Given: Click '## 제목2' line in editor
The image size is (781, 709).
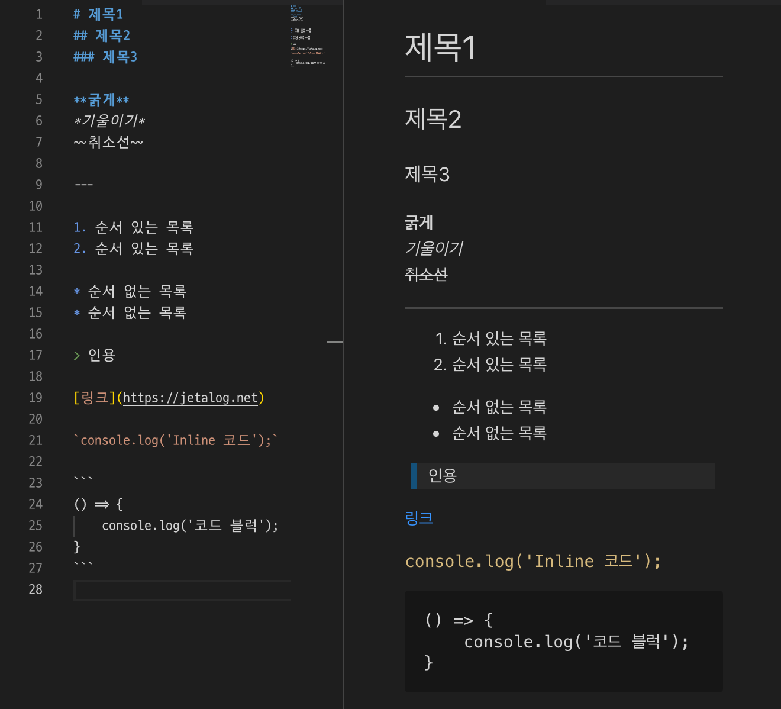Looking at the screenshot, I should [x=102, y=36].
